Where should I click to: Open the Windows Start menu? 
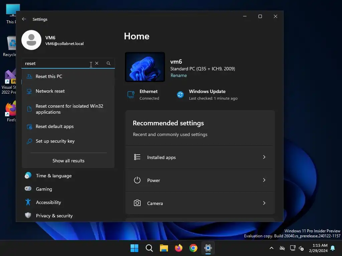coord(134,248)
